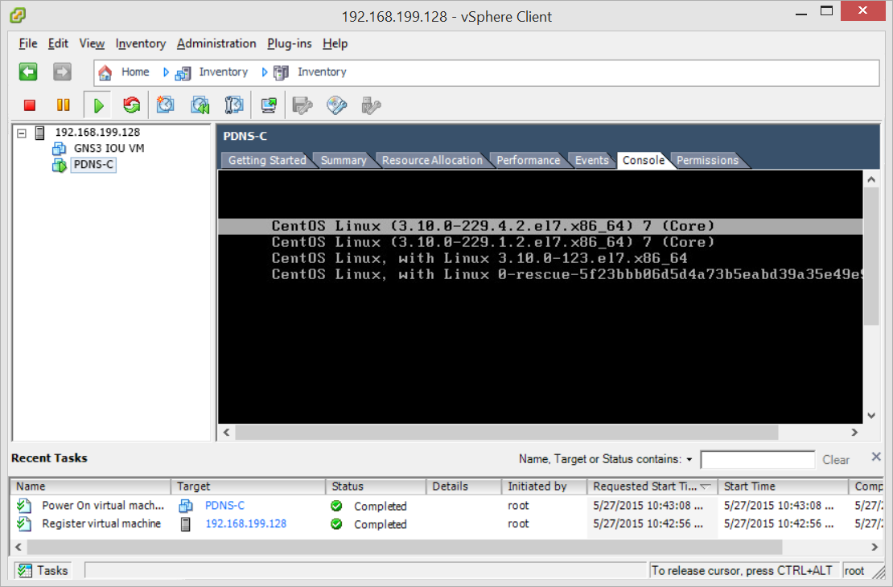Select 192.168.199.128 host in tree

pyautogui.click(x=97, y=133)
